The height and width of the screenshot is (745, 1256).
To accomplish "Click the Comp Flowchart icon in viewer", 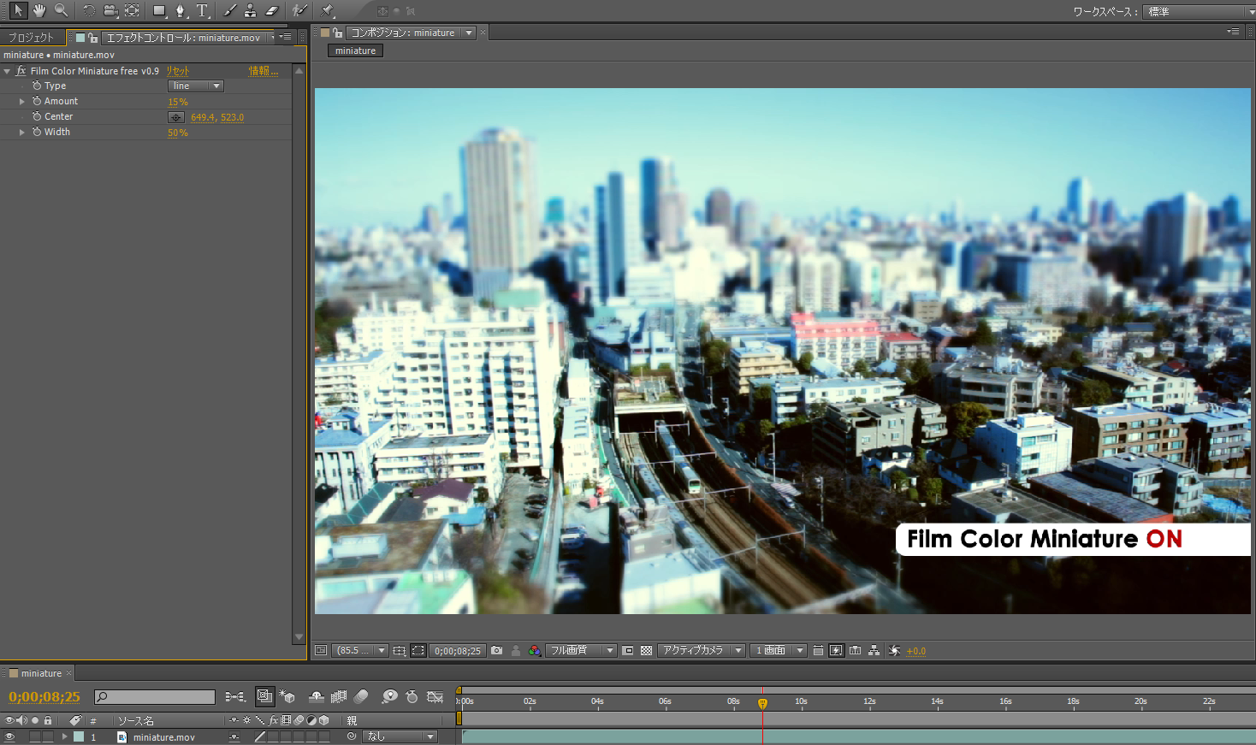I will coord(874,651).
